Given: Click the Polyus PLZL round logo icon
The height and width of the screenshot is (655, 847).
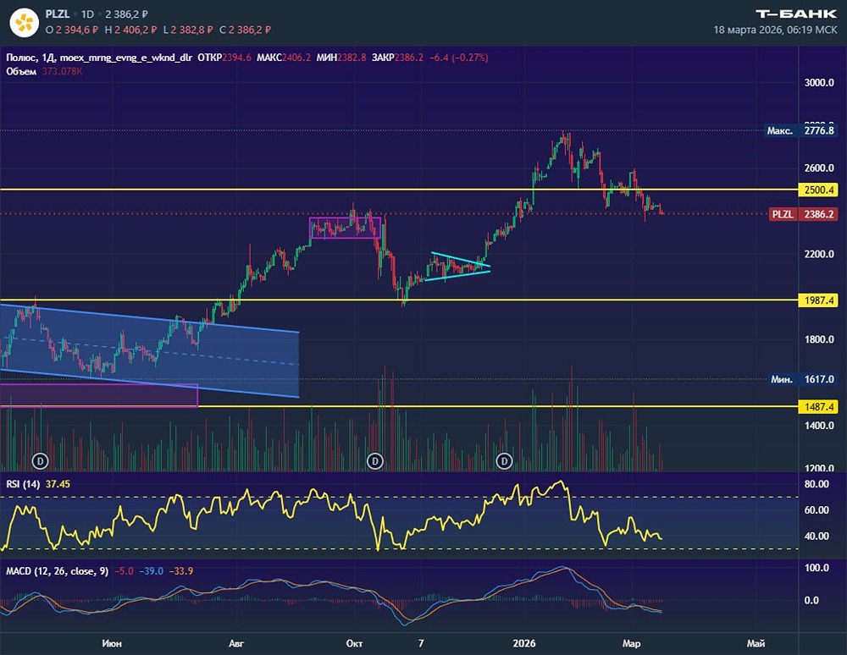Looking at the screenshot, I should click(24, 23).
